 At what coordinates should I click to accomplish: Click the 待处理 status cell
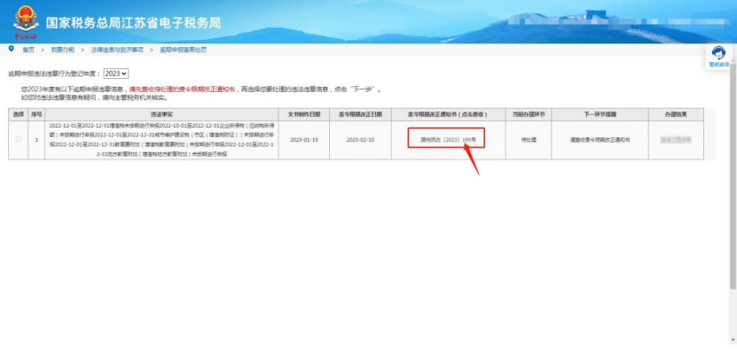coord(529,140)
